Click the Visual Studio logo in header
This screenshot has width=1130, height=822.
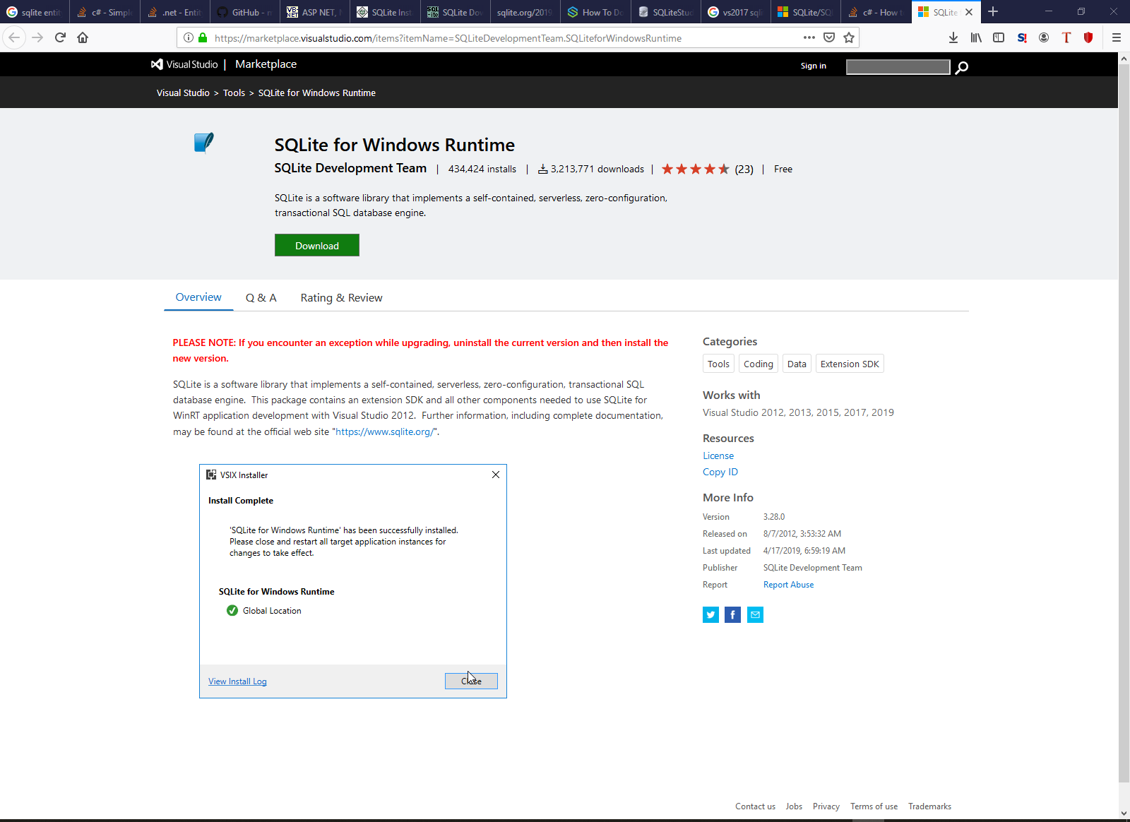[184, 64]
